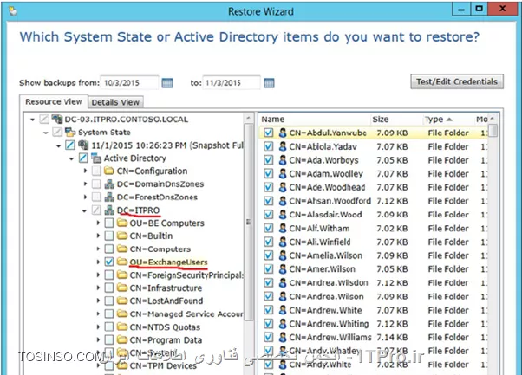Expand the CN=Managed Service Accounts node
The image size is (522, 375).
click(98, 314)
